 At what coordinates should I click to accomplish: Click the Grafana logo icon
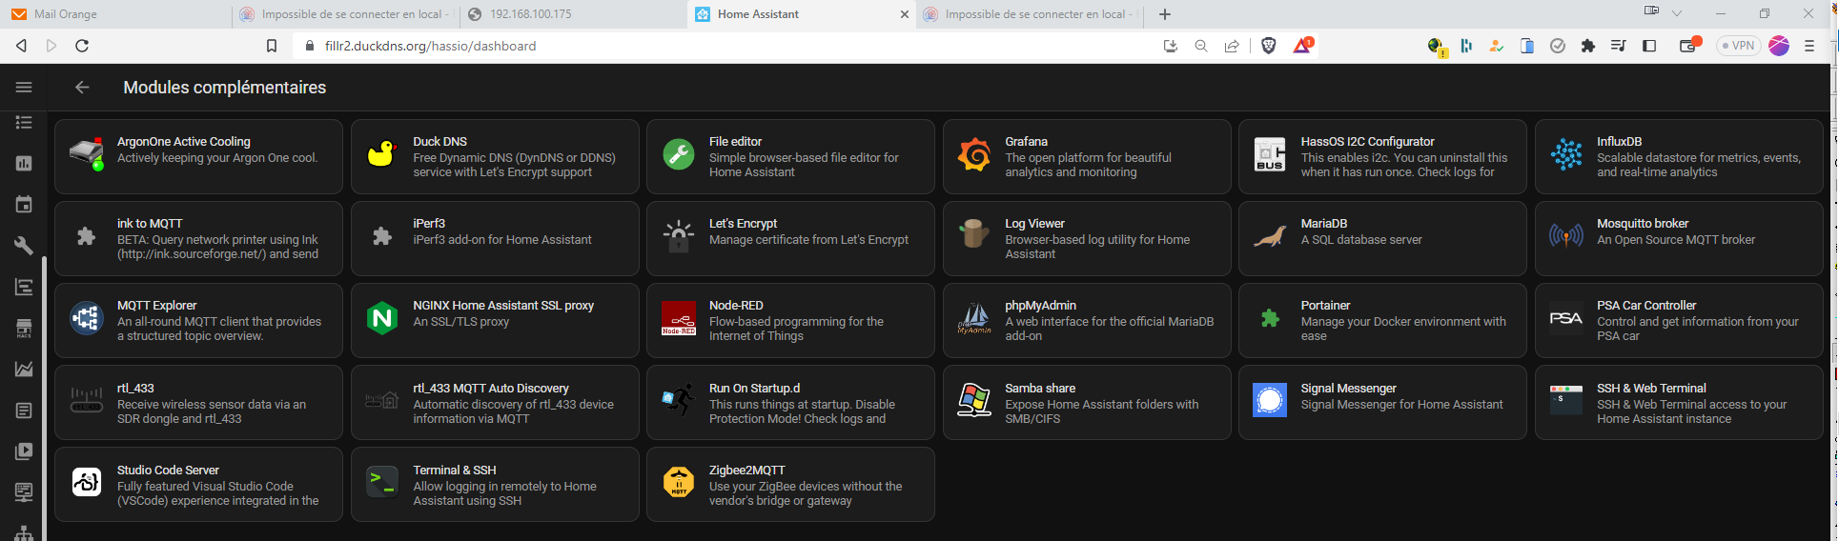pos(974,154)
